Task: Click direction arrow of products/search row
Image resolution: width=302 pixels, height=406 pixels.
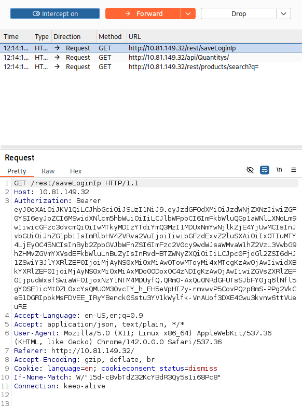Action: point(57,66)
